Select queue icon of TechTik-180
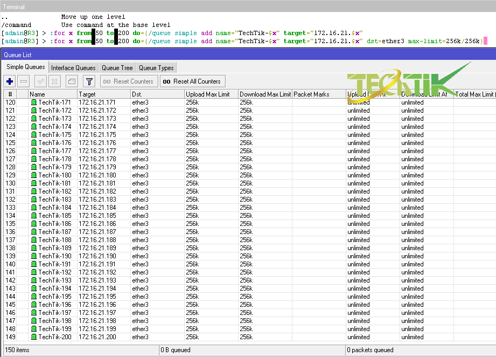Viewport: 496px width, 357px height. tap(34, 175)
